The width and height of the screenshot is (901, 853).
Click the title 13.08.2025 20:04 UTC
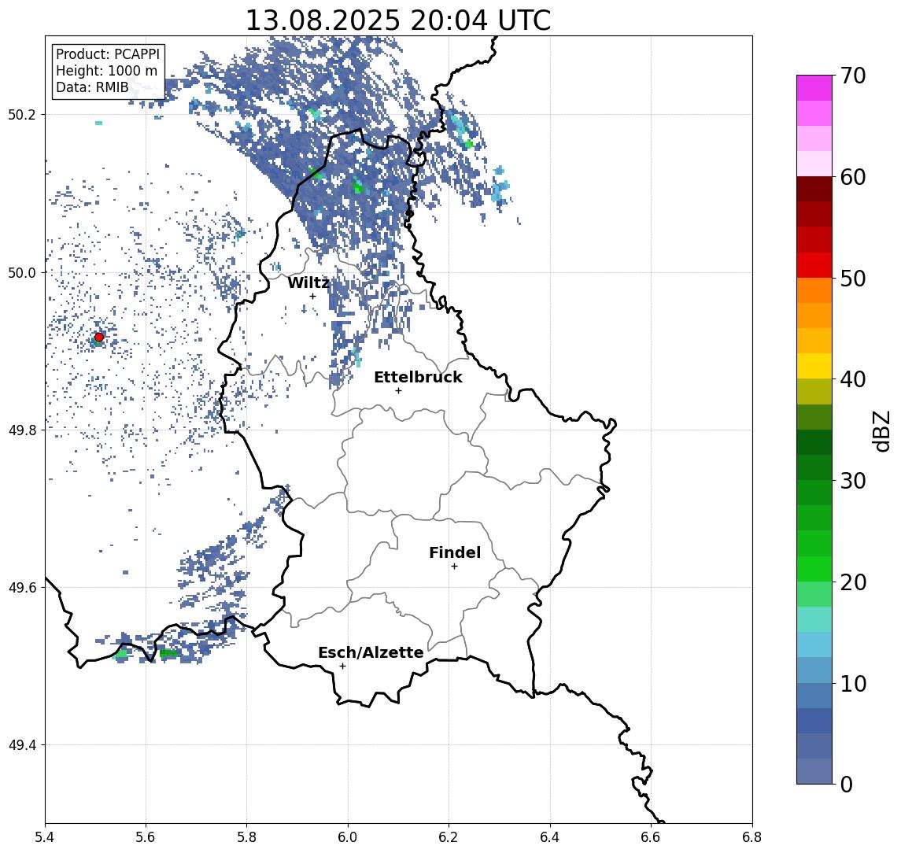tap(398, 20)
